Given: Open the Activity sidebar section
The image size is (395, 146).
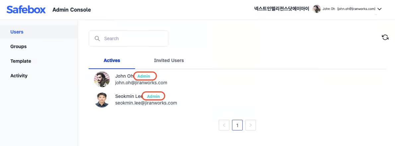Looking at the screenshot, I should [19, 76].
